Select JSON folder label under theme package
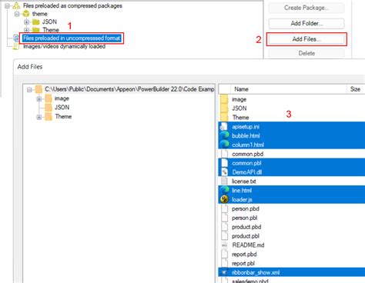This screenshot has height=283, width=365. click(x=49, y=22)
